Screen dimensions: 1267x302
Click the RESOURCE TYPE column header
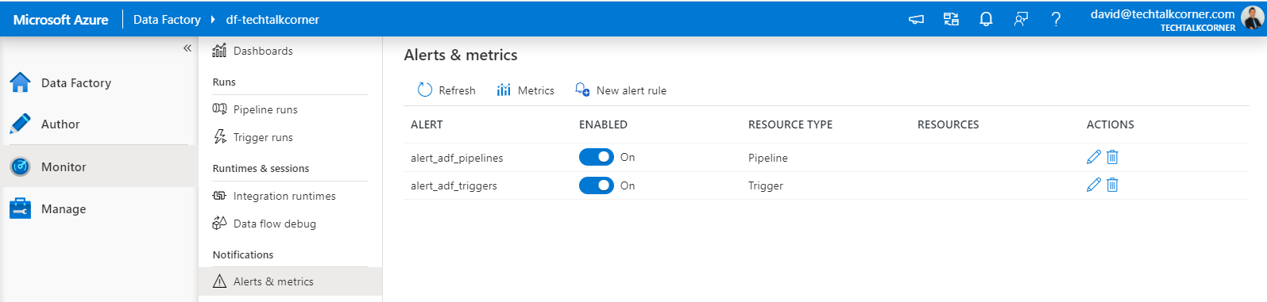790,124
